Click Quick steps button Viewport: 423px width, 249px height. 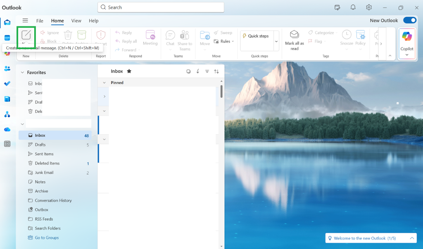[x=255, y=36]
